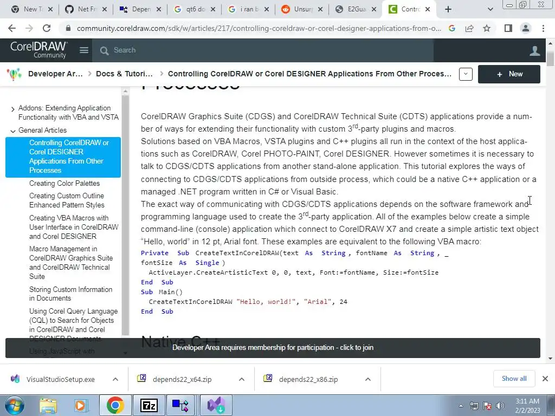Switch to the New Tab browser tab
The image size is (555, 416).
[x=31, y=9]
